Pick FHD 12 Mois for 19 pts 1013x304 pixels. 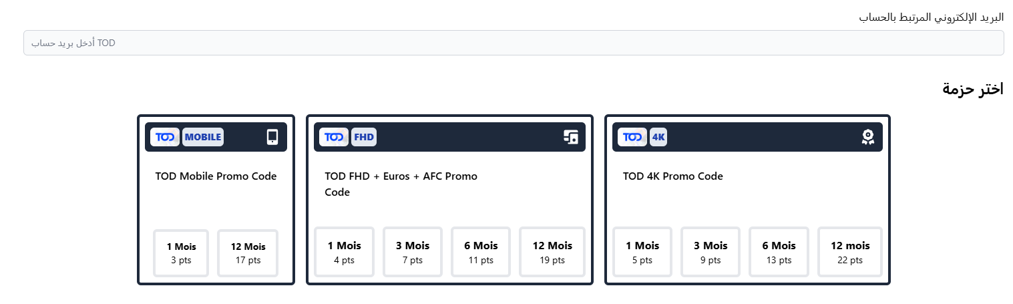click(552, 252)
